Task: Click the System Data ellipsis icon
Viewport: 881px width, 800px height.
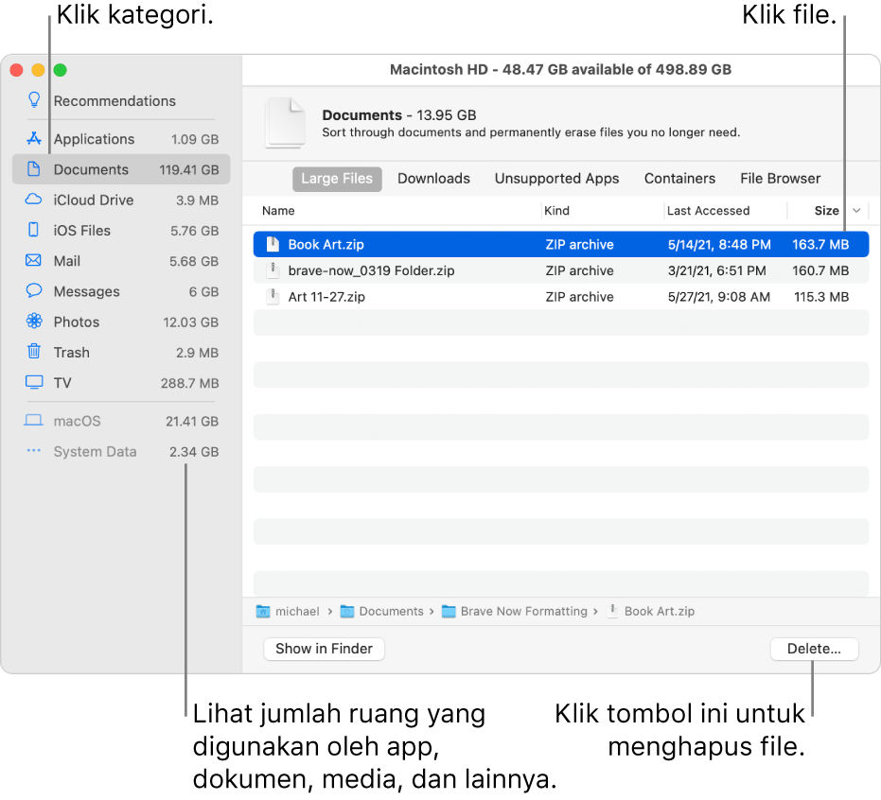Action: pos(34,450)
